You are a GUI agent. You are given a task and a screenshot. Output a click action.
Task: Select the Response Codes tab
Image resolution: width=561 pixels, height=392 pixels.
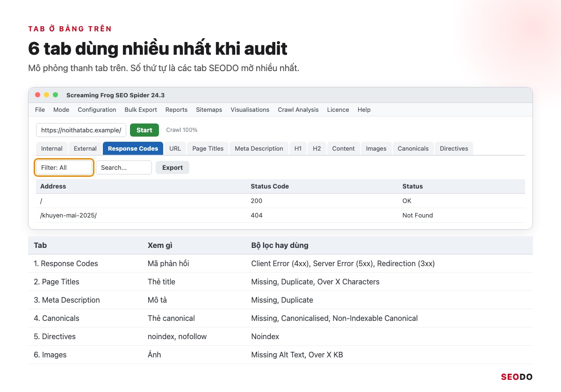pos(133,148)
